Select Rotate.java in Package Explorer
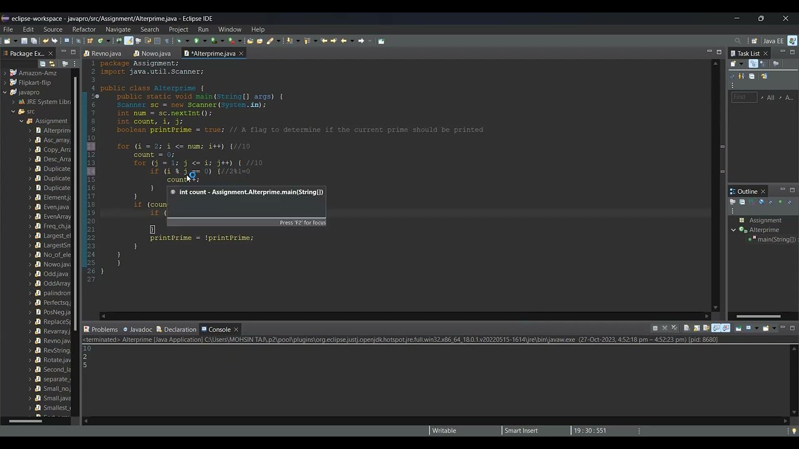This screenshot has width=799, height=449. (52, 360)
